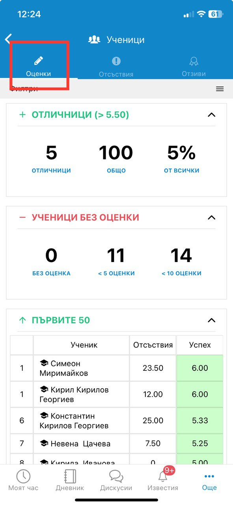The width and height of the screenshot is (233, 506).
Task: Tap the back arrow icon
Action: (x=8, y=39)
